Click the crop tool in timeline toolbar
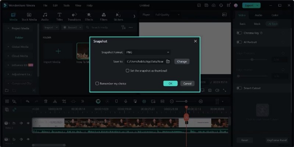 click(64, 101)
